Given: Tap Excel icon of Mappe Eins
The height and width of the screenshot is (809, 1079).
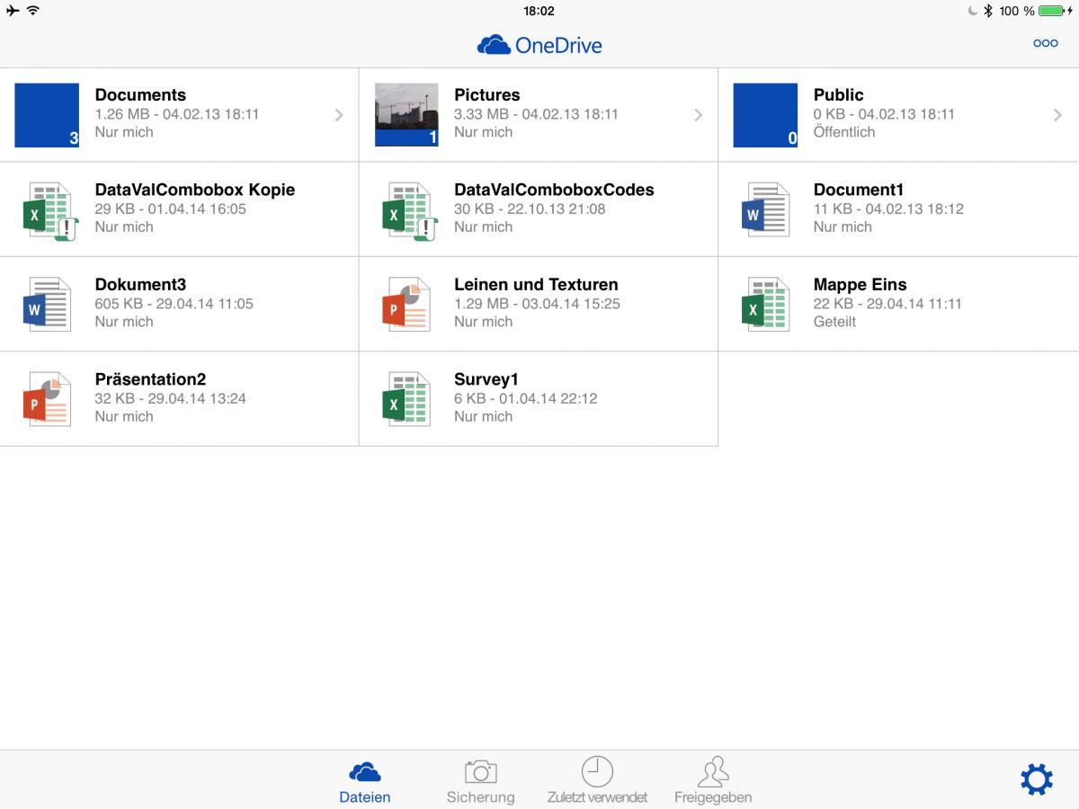Looking at the screenshot, I should point(765,304).
